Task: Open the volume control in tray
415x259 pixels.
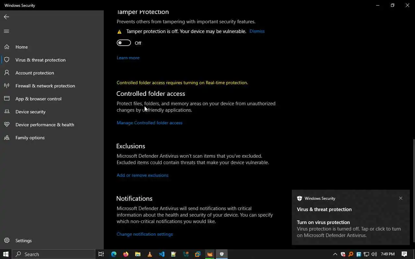Action: (x=374, y=254)
